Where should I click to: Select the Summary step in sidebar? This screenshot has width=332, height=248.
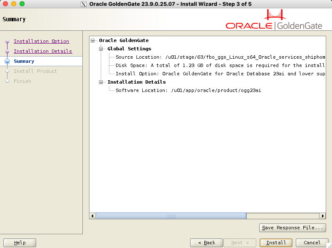(x=24, y=61)
